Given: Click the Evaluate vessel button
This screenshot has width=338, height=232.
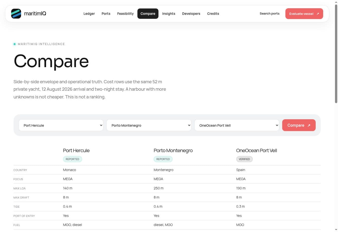Looking at the screenshot, I should click(304, 14).
